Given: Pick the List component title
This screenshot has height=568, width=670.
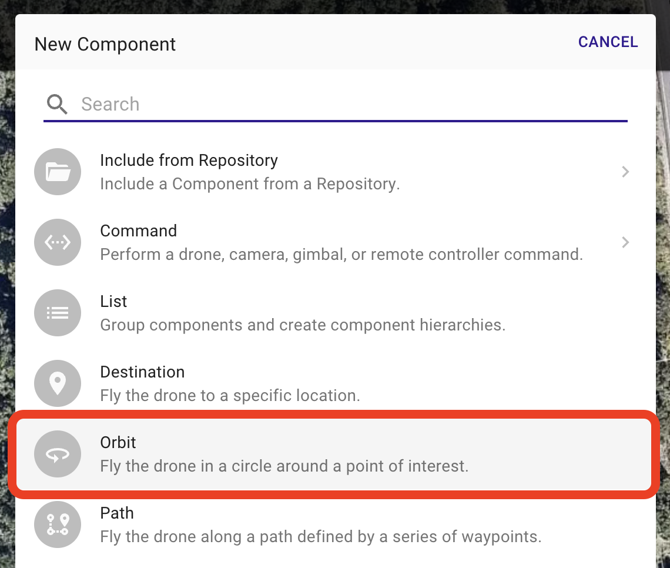Looking at the screenshot, I should 113,301.
